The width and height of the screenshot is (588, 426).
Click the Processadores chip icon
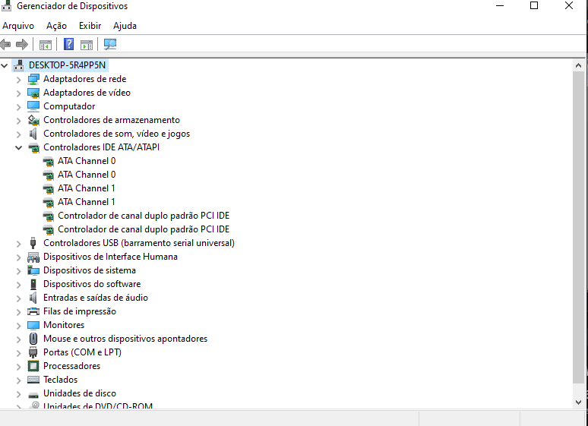pos(33,366)
